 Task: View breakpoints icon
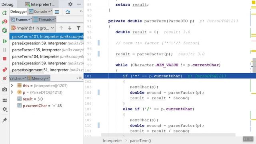point(4,70)
